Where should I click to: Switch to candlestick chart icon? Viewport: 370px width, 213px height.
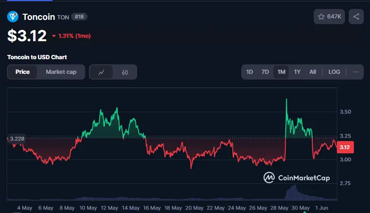(125, 72)
